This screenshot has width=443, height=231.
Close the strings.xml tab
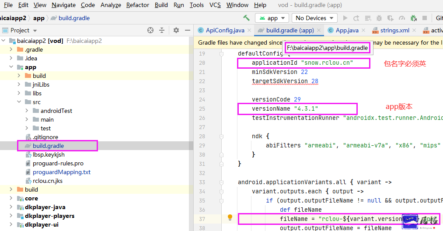pos(414,30)
